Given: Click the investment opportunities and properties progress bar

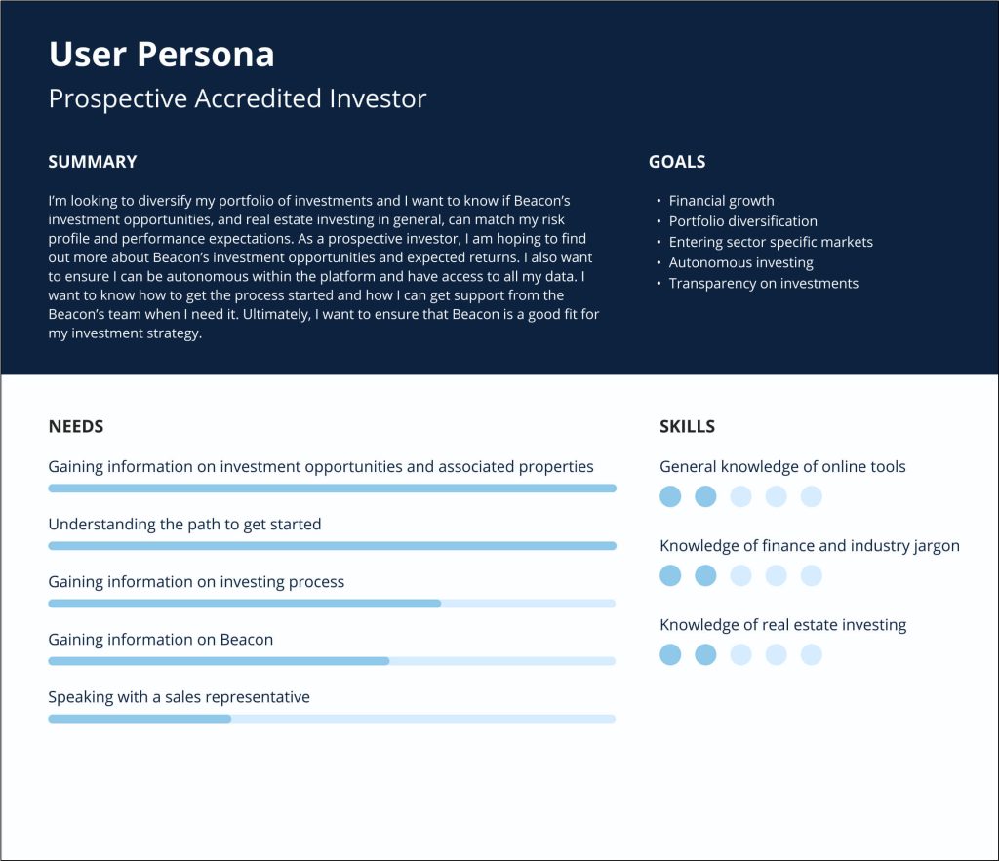Looking at the screenshot, I should click(x=332, y=488).
